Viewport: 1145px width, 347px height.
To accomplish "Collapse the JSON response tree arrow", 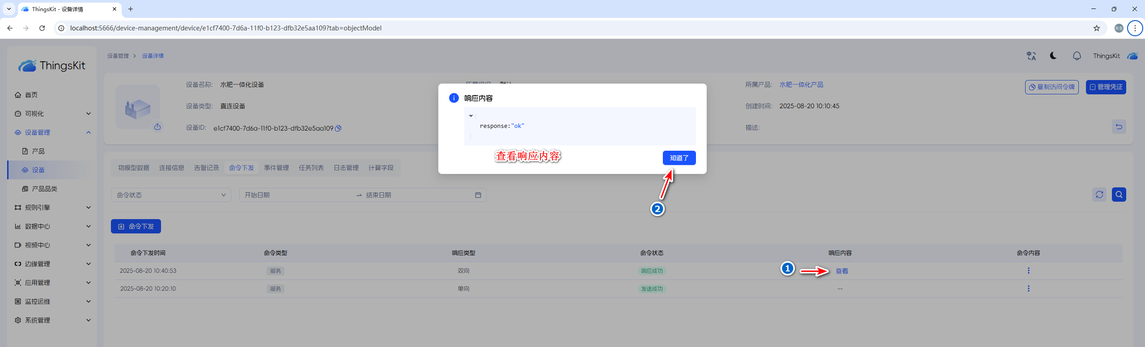I will 471,116.
